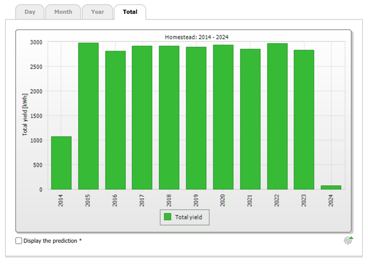Viewport: 365px width, 258px height.
Task: Enable the Display the prediction checkbox
Action: point(19,241)
